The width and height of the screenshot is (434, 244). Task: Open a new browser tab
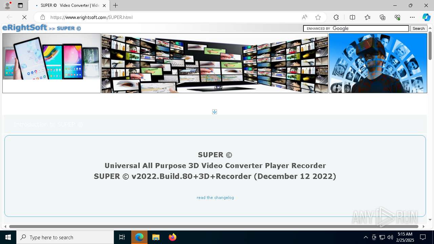[x=116, y=5]
